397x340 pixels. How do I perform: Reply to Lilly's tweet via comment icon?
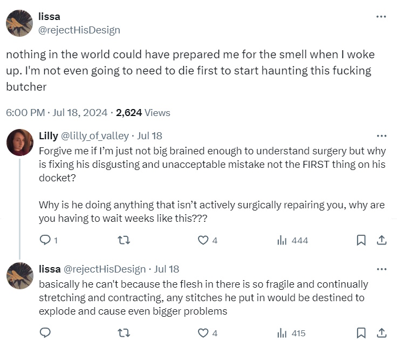45,240
